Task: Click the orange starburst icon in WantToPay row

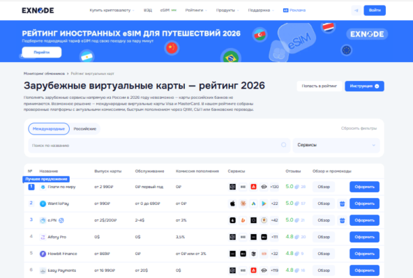Action: (243, 203)
